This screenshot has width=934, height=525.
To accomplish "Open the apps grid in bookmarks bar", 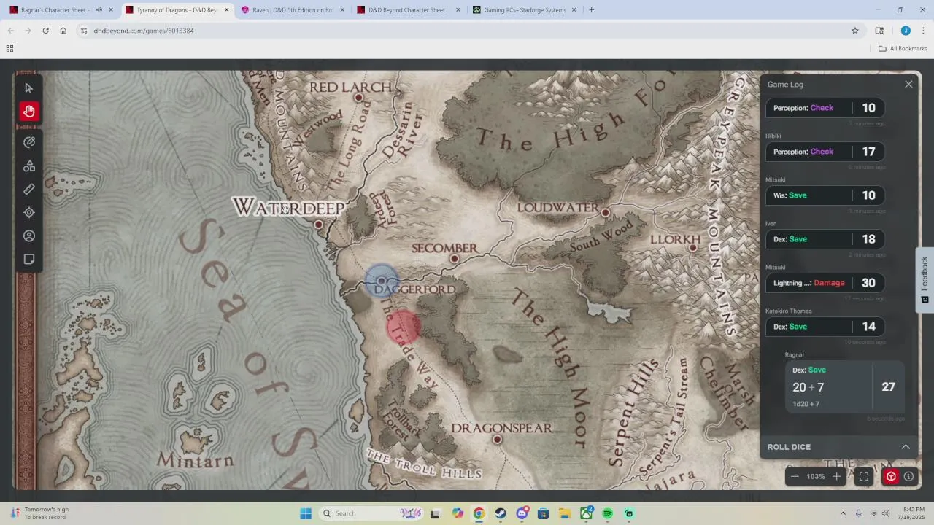I will [9, 49].
